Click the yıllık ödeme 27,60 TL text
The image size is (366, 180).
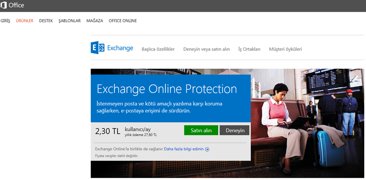pyautogui.click(x=141, y=135)
